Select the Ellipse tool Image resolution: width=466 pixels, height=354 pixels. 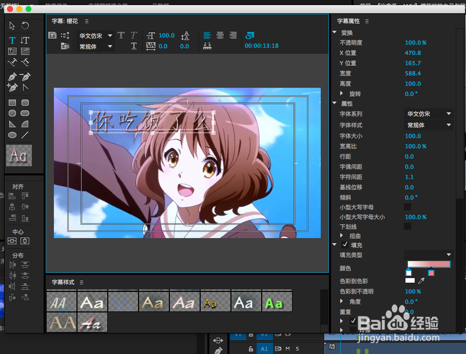12,135
